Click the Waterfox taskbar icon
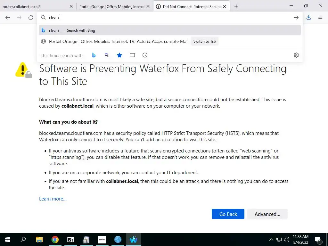This screenshot has width=328, height=246. click(x=134, y=240)
